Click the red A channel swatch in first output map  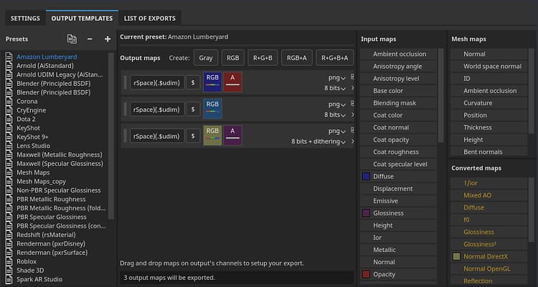pyautogui.click(x=233, y=82)
